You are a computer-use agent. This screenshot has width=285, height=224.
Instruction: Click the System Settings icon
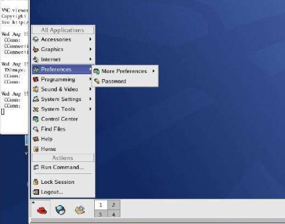tap(36, 99)
